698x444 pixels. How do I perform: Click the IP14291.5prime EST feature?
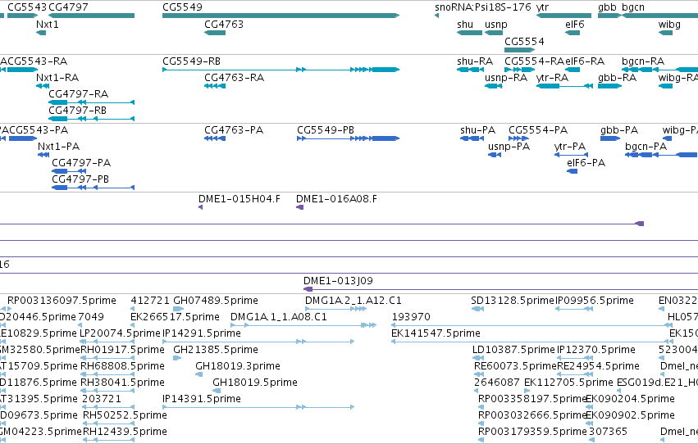[x=258, y=342]
